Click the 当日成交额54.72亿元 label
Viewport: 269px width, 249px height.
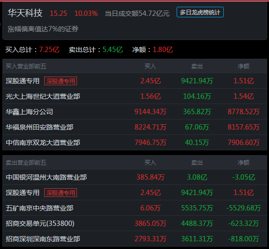pos(137,13)
